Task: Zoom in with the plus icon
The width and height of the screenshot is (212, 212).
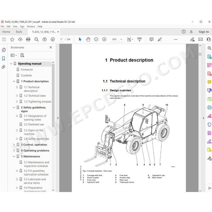Action: pyautogui.click(x=104, y=39)
